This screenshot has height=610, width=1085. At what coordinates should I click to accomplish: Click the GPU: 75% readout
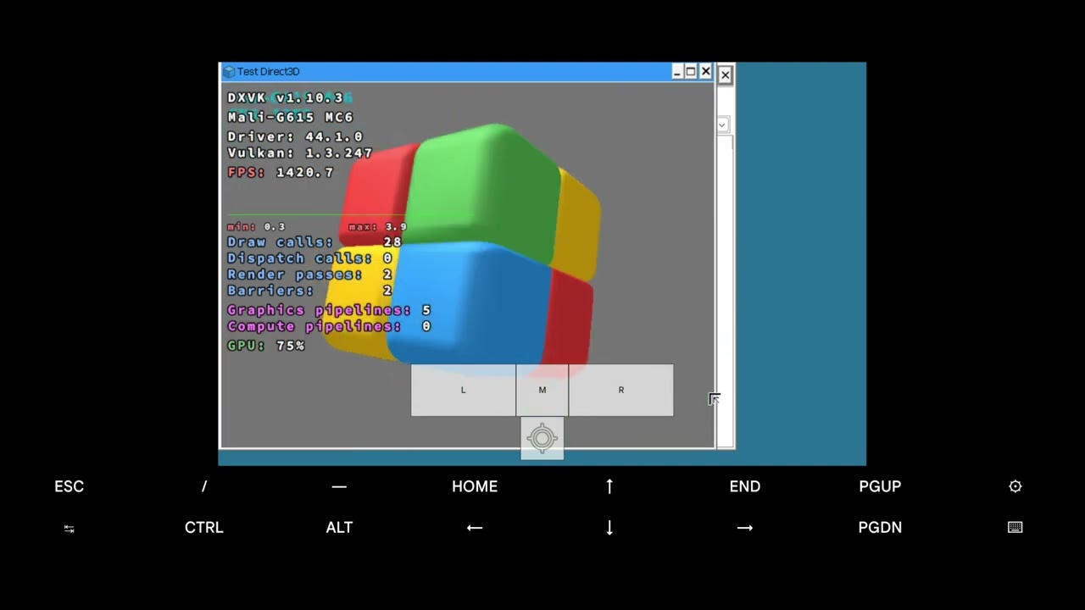[x=266, y=346]
